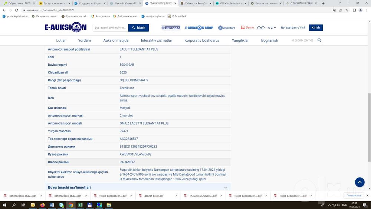This screenshot has height=209, width=371.
Task: Close the active E-AUKSION tab
Action: point(175,3)
